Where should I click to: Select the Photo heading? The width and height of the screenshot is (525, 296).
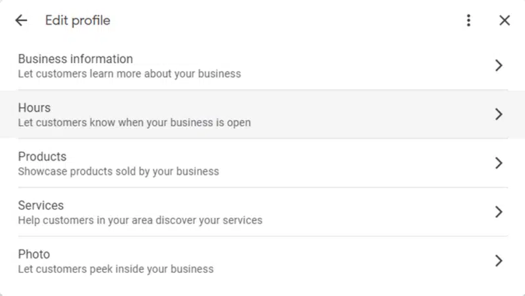[x=33, y=254]
